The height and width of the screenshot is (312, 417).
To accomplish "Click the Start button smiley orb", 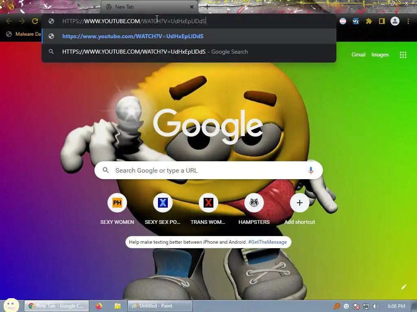I will tap(11, 305).
